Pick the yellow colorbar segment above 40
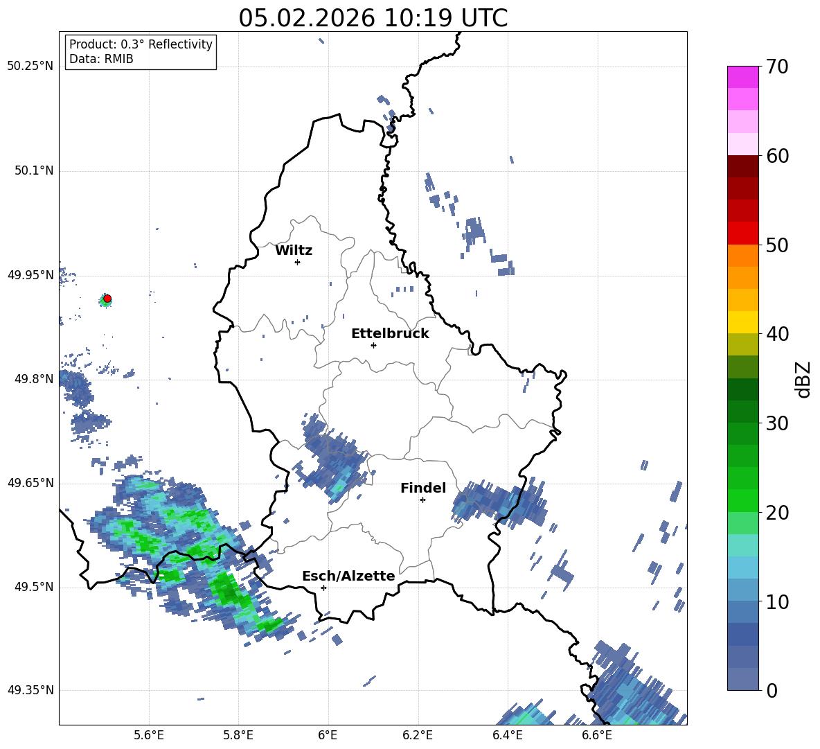The image size is (820, 749). [742, 322]
